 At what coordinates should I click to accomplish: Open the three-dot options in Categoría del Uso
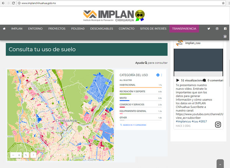161,75
